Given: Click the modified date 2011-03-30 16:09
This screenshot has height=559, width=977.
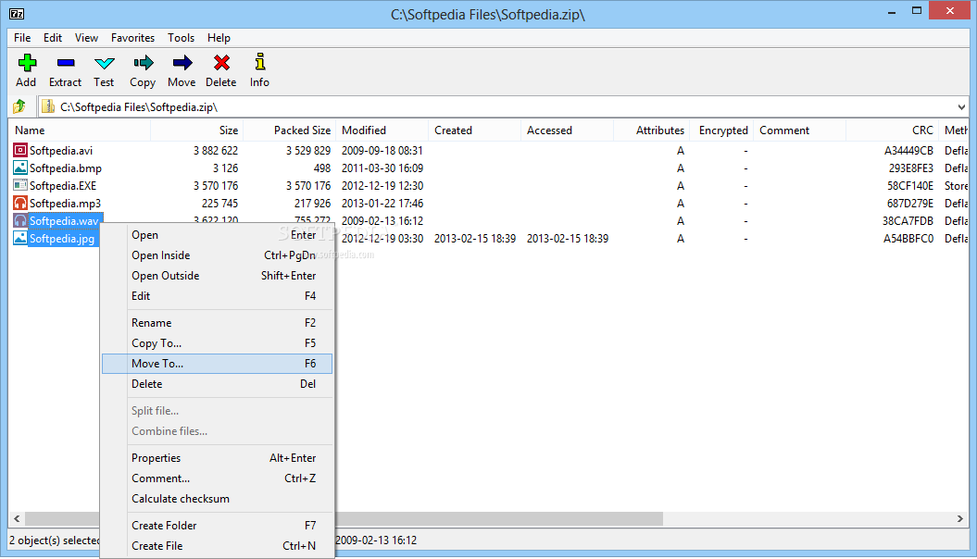Looking at the screenshot, I should click(382, 168).
